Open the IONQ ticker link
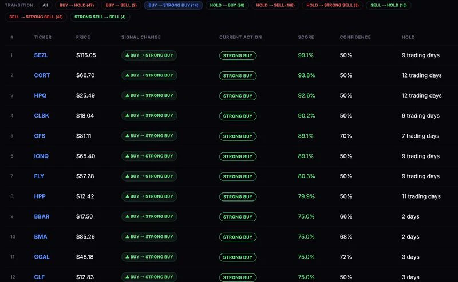Screen dimensions: 458x282 tap(41, 156)
